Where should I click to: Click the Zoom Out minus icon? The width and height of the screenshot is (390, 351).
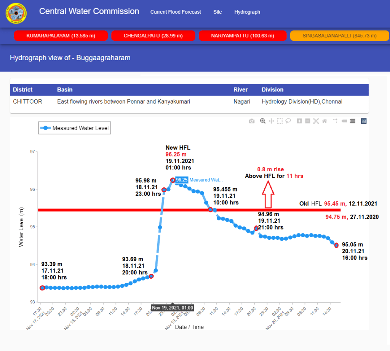pyautogui.click(x=308, y=121)
